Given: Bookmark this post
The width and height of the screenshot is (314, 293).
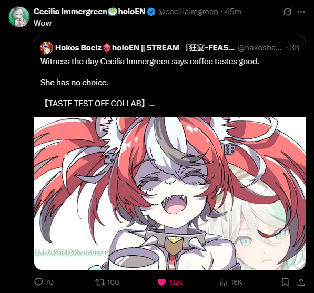Looking at the screenshot, I should (x=285, y=282).
